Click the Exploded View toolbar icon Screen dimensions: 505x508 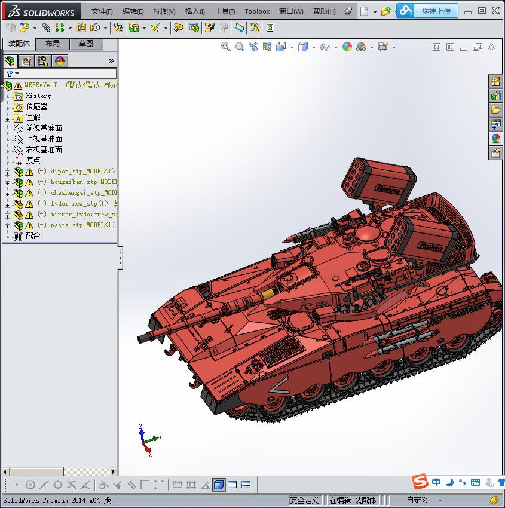point(210,28)
